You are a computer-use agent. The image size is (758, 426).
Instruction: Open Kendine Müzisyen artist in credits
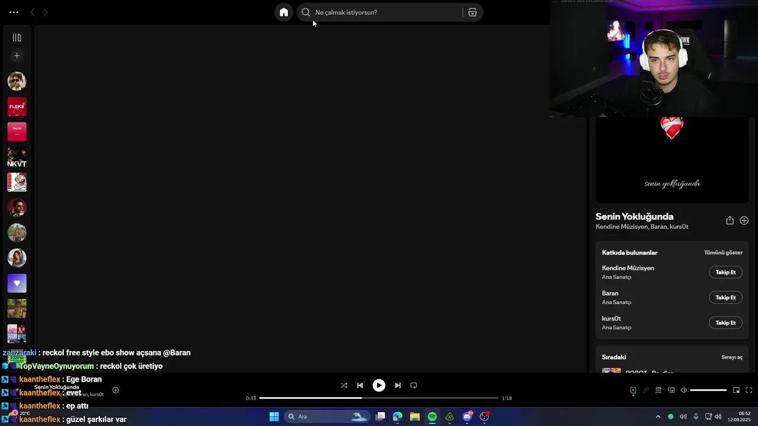click(x=628, y=268)
